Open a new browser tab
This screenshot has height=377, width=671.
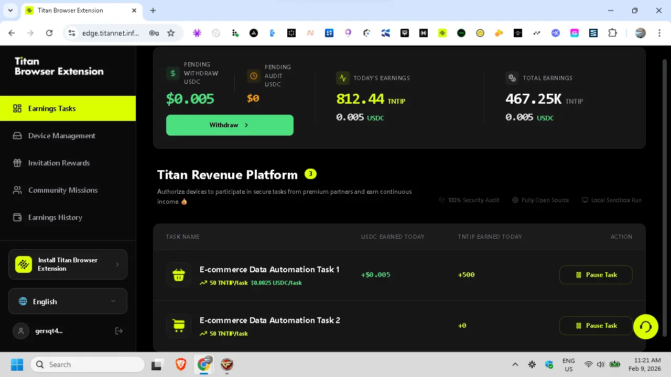[x=153, y=10]
